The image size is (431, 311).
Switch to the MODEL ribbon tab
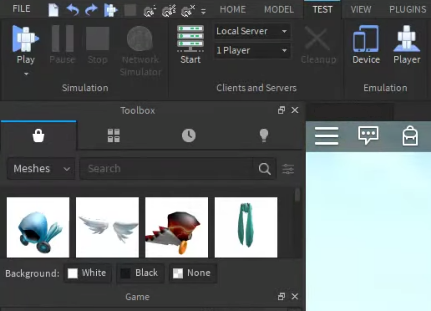[279, 10]
